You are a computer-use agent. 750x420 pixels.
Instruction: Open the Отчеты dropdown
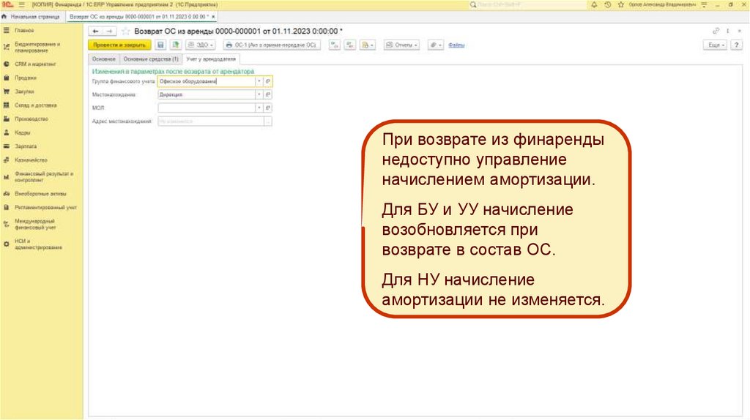coord(403,45)
